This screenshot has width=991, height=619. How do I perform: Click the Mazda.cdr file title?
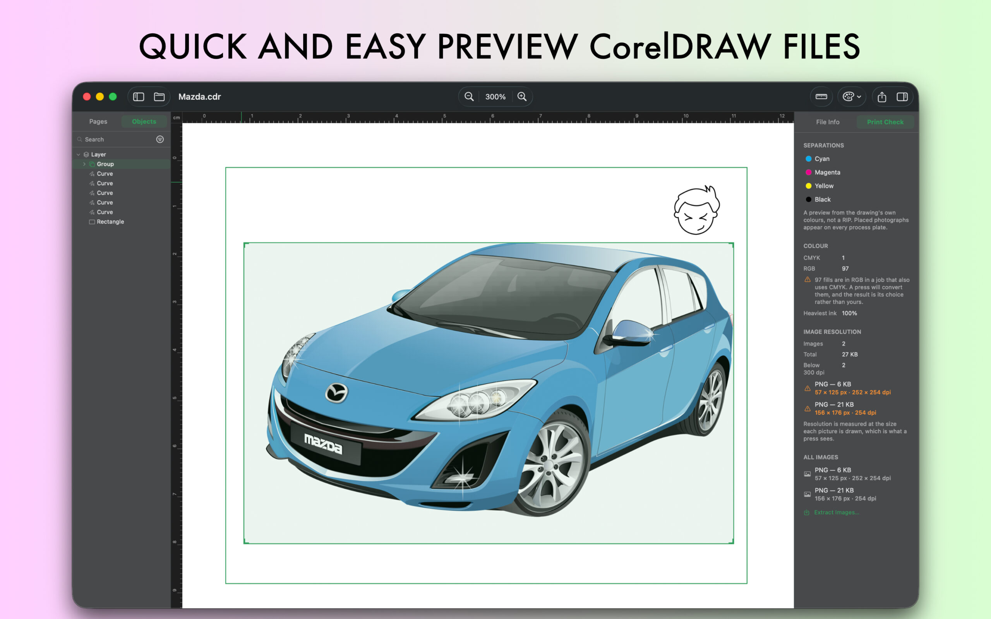point(199,97)
